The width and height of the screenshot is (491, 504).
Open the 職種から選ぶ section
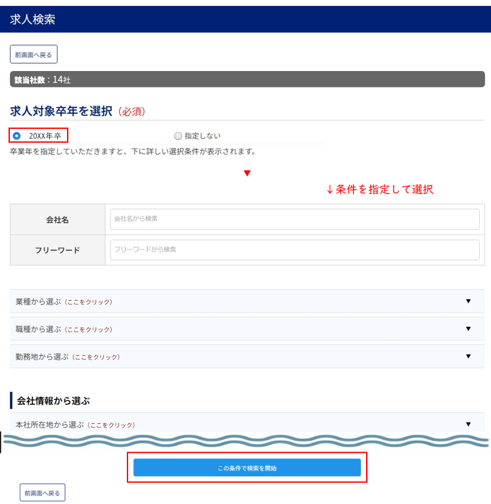tap(64, 329)
